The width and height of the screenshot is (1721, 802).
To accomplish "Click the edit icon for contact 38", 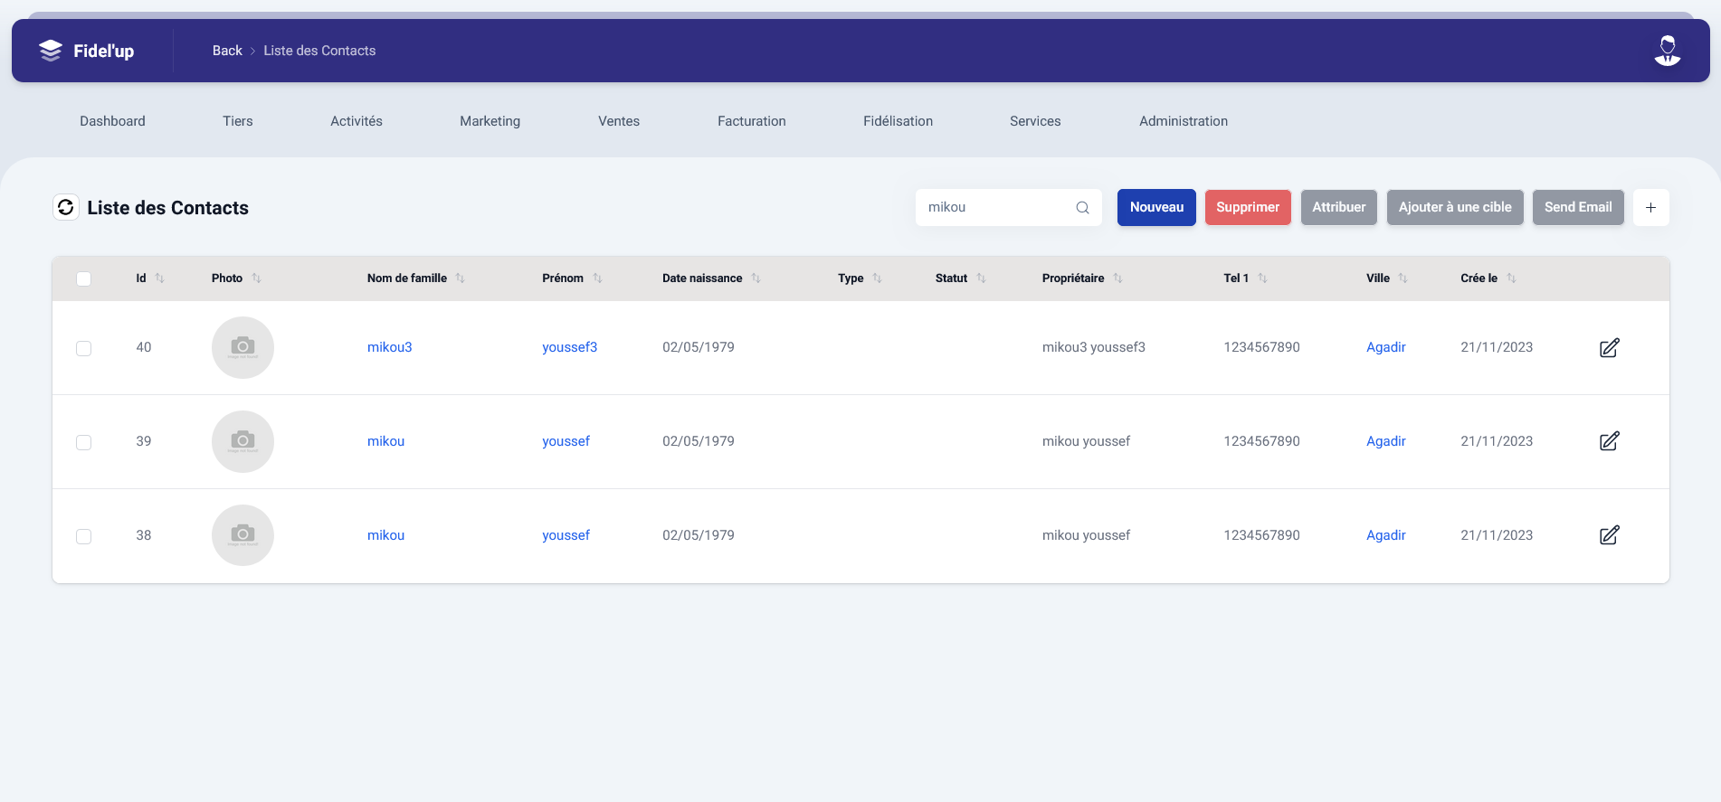I will click(1609, 536).
